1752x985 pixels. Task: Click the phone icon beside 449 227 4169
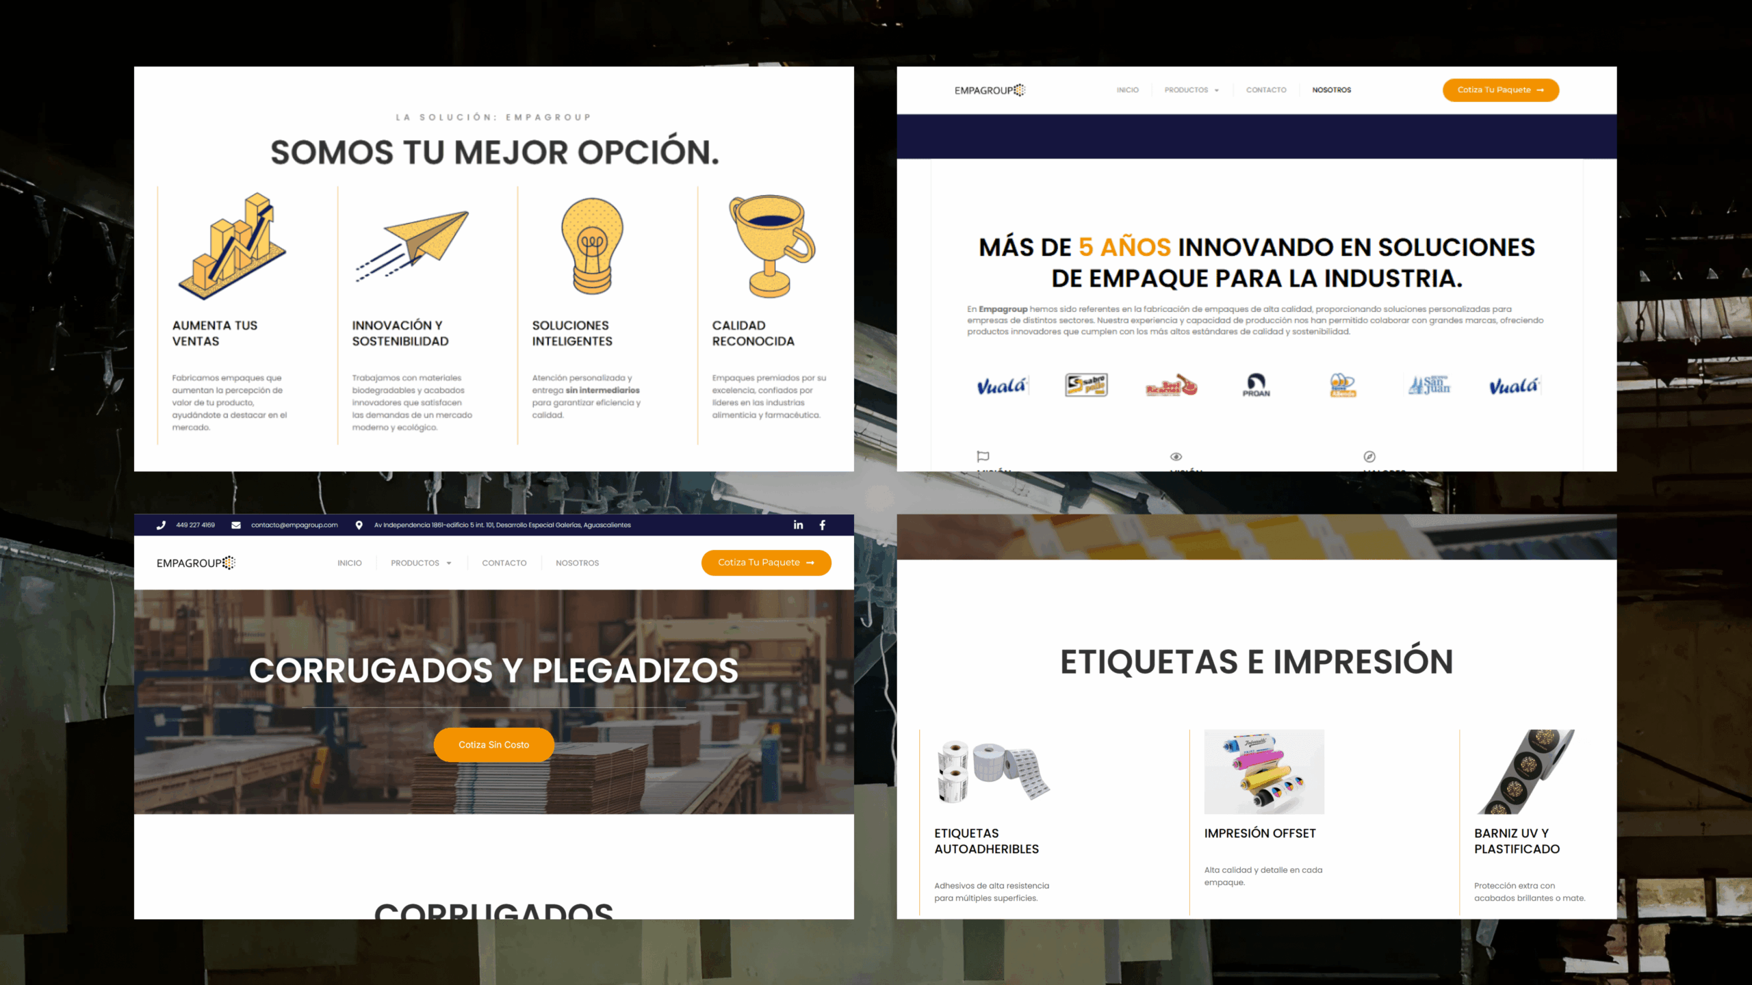161,525
